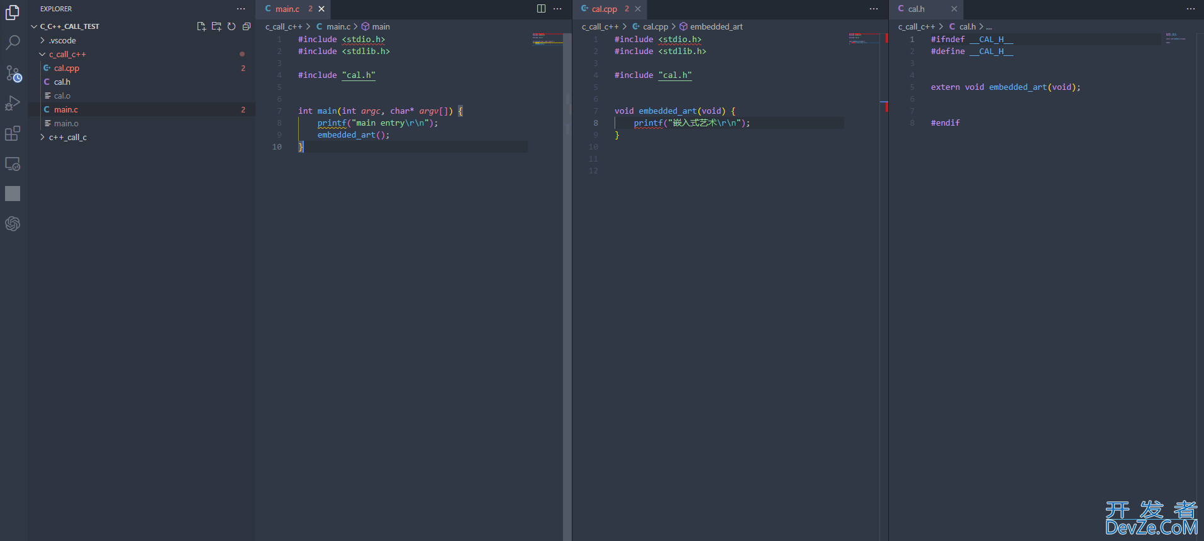1204x541 pixels.
Task: Open more actions for cal.h editor group
Action: click(x=1191, y=9)
